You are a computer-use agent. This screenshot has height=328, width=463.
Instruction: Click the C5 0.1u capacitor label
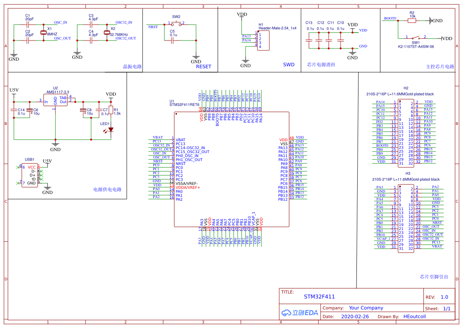point(173,33)
